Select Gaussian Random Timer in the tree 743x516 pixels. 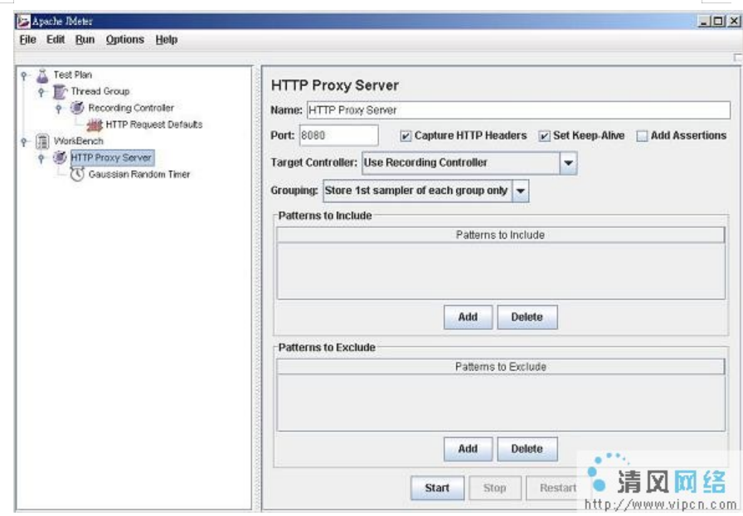pos(139,174)
